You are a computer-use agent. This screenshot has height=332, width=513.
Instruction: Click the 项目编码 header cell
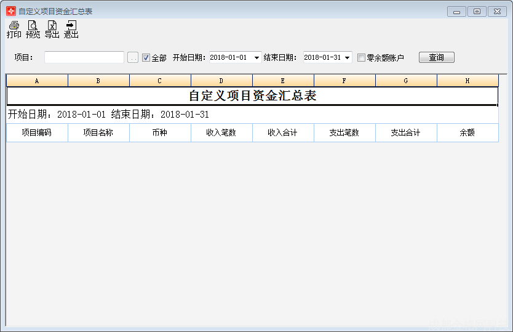tap(37, 132)
